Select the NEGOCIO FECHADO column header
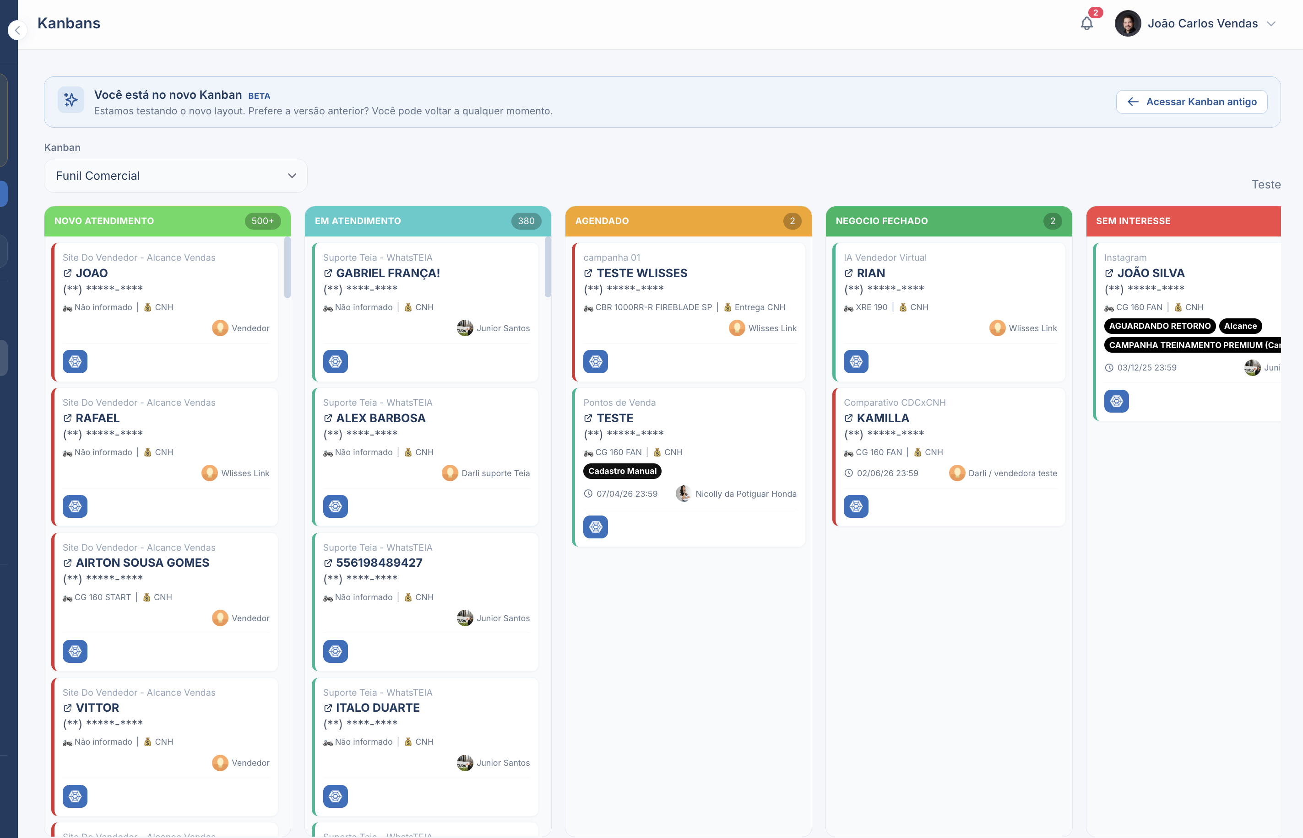 tap(949, 221)
